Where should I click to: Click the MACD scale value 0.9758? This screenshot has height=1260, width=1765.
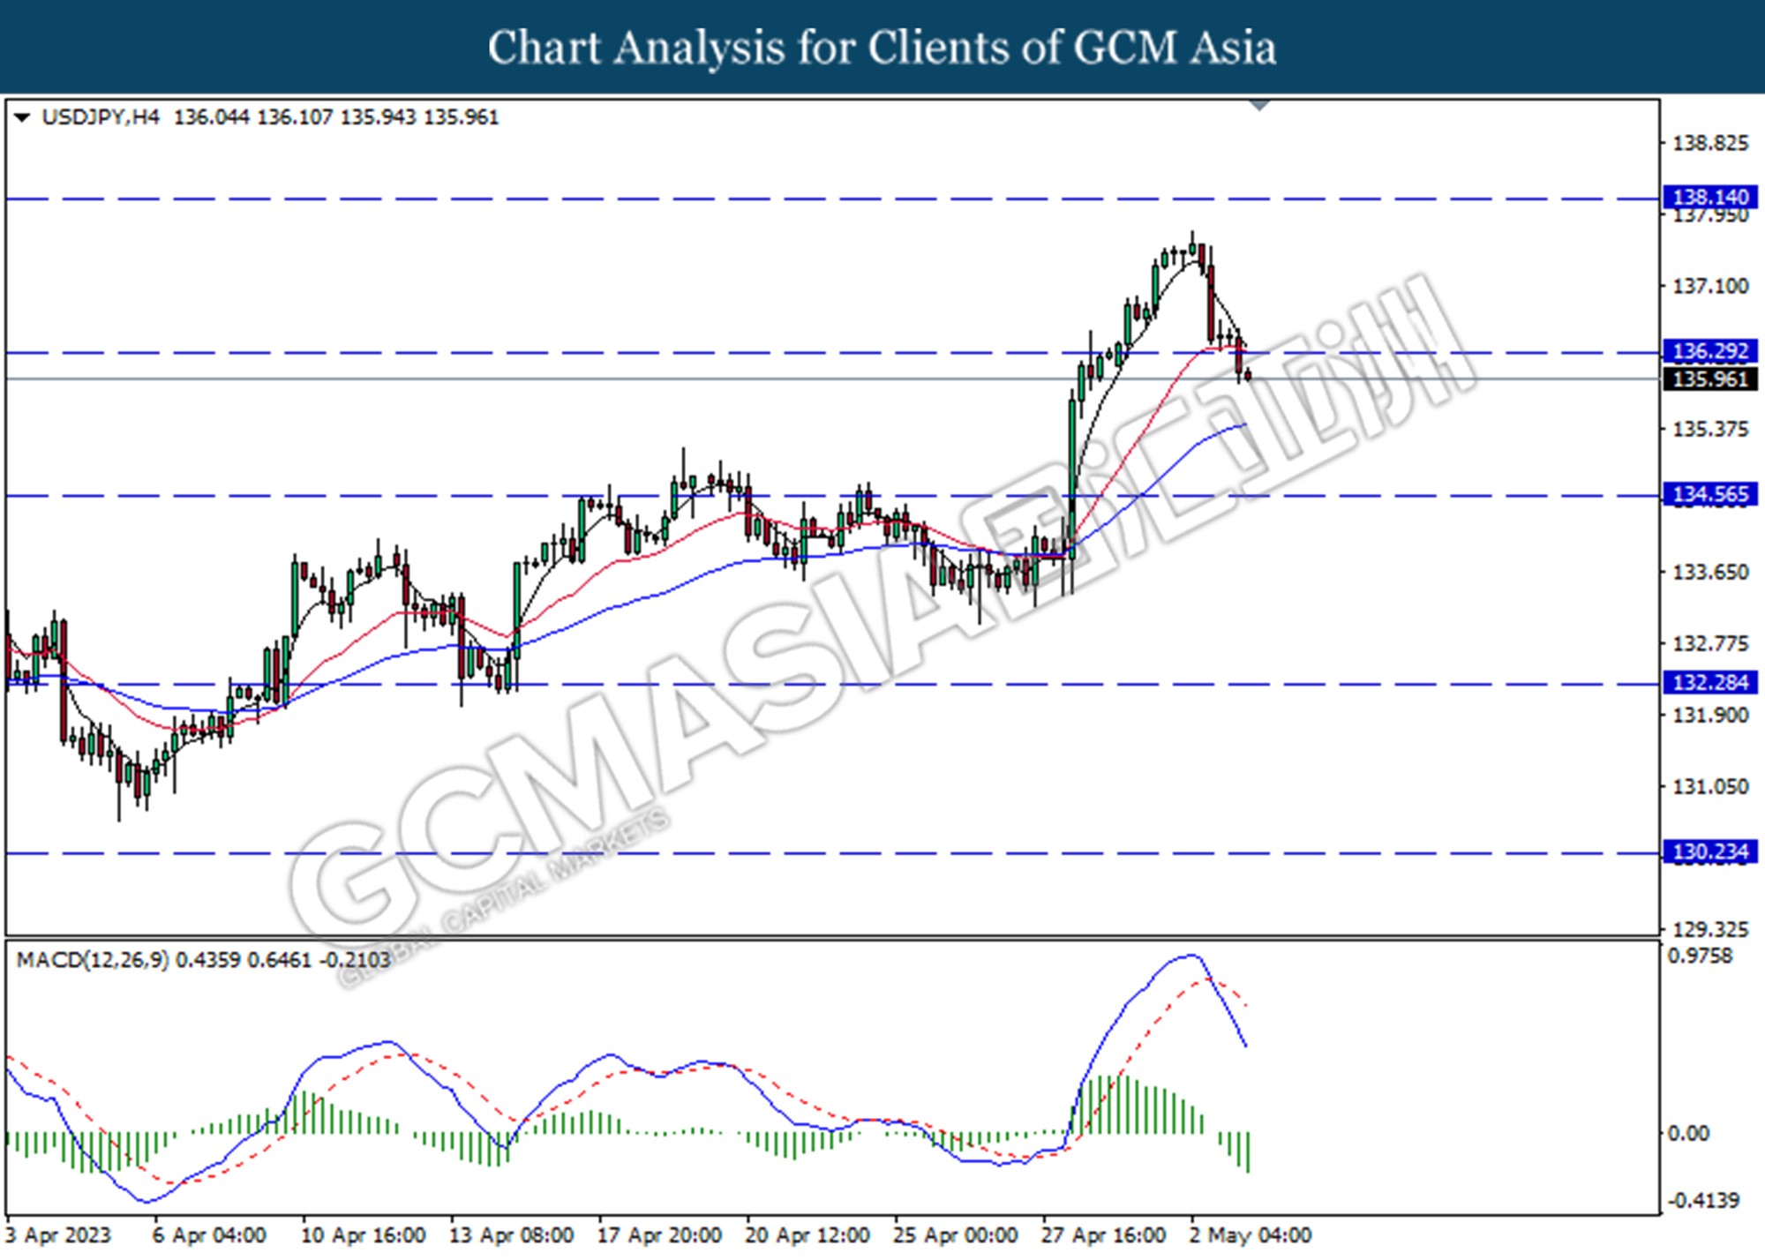(1700, 956)
